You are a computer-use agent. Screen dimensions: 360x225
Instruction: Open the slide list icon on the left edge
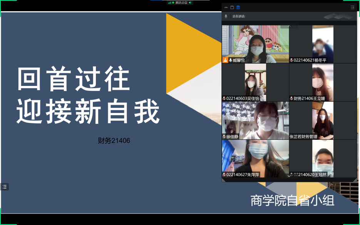(x=5, y=187)
